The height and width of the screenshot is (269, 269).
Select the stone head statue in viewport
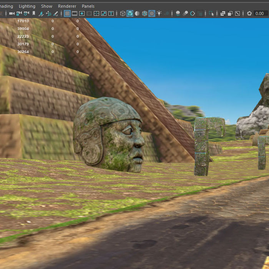tap(110, 134)
